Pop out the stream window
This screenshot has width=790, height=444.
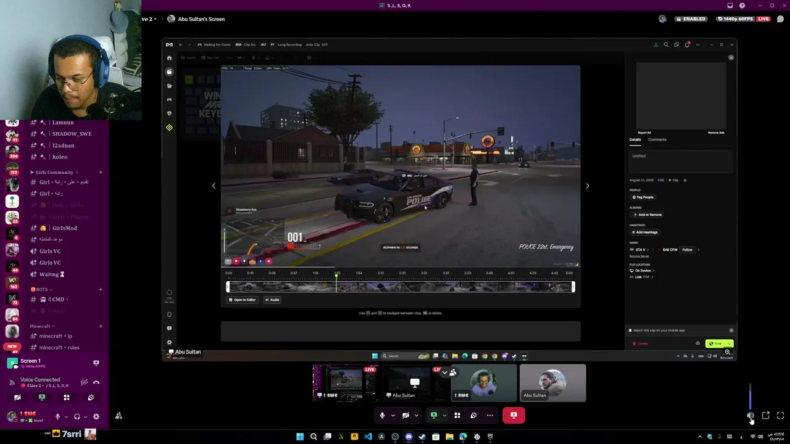[766, 416]
